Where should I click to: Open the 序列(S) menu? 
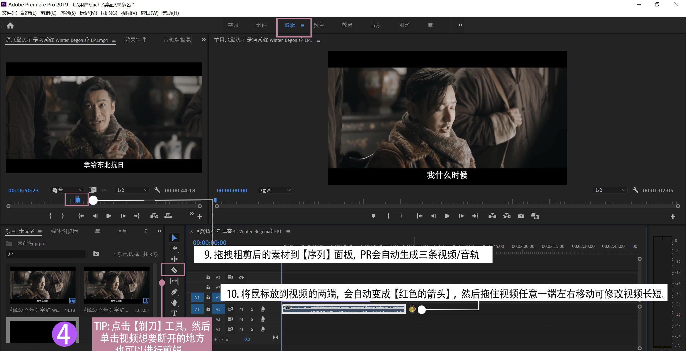click(68, 13)
